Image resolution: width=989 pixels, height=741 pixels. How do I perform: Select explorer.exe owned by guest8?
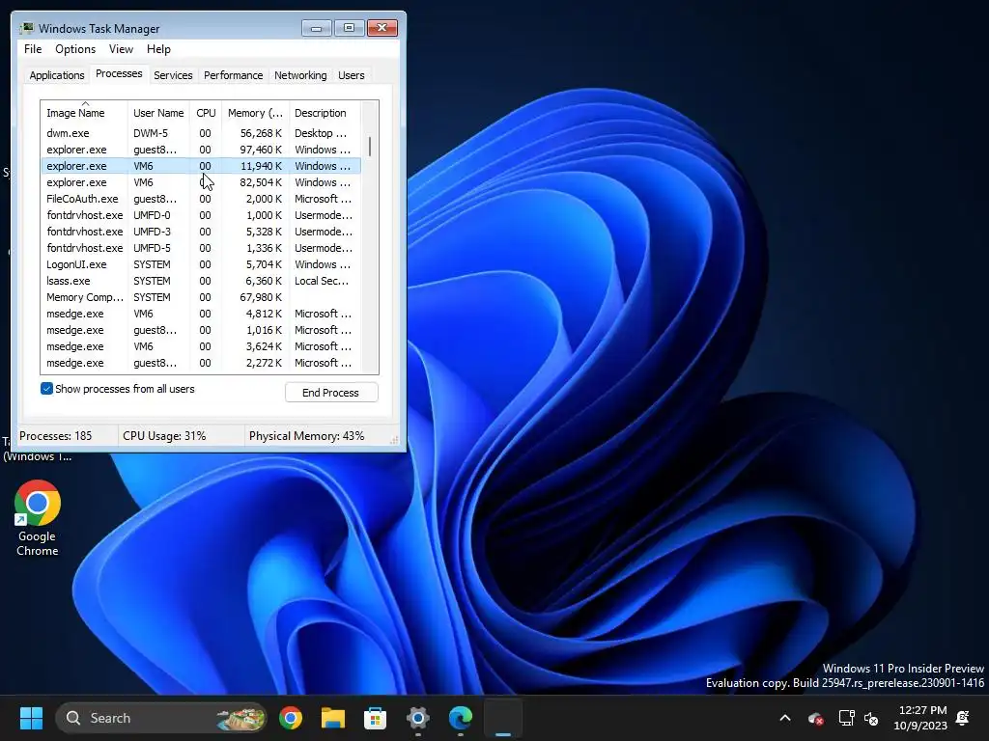pyautogui.click(x=201, y=150)
